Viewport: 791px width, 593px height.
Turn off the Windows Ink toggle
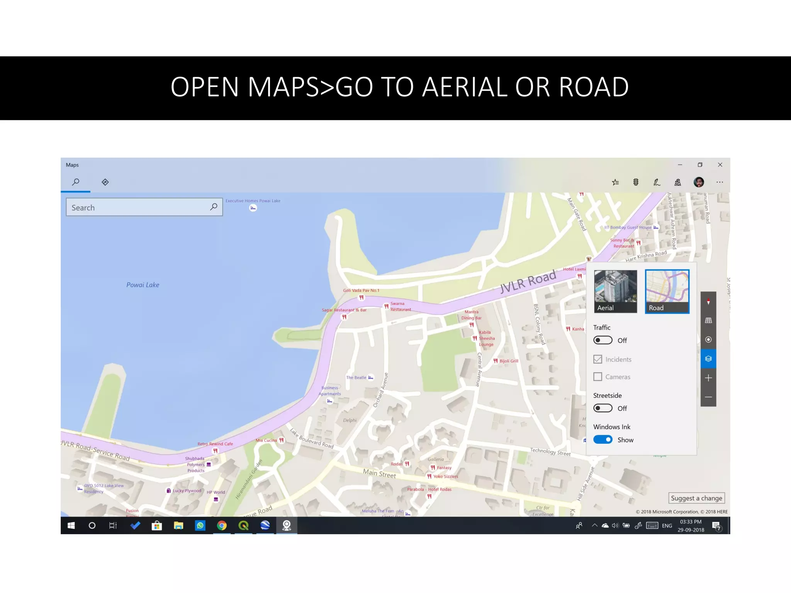[603, 440]
